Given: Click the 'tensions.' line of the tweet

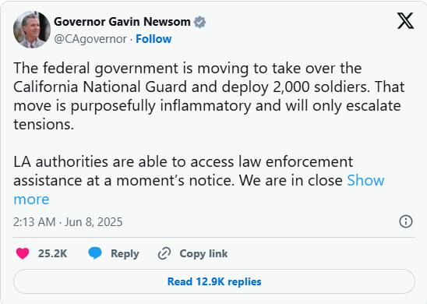Looking at the screenshot, I should tap(44, 125).
